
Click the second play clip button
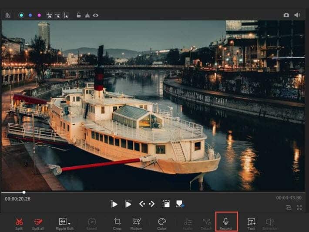coord(128,204)
